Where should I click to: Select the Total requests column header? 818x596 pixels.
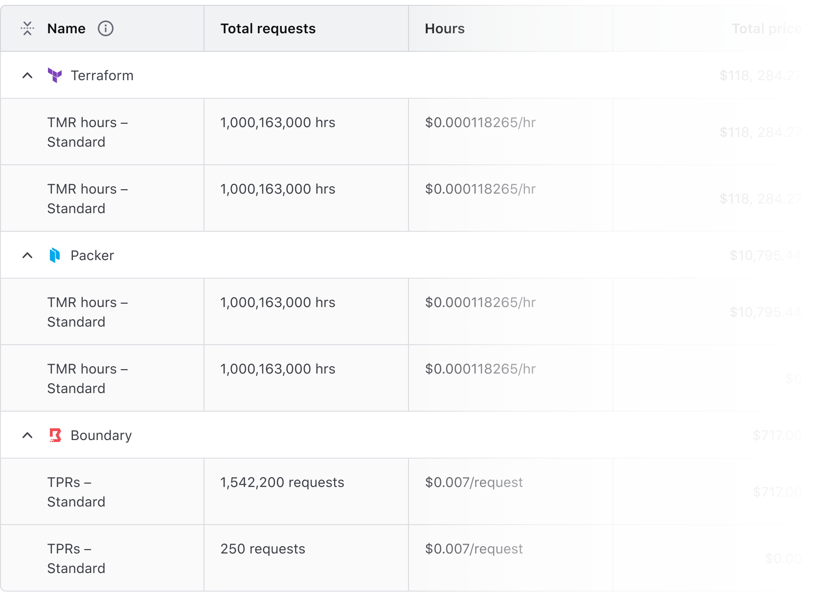click(x=268, y=29)
